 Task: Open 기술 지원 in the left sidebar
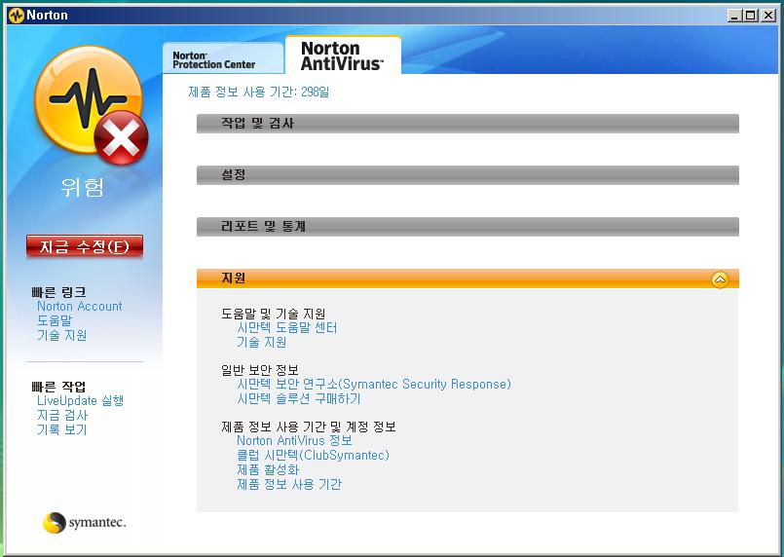point(62,335)
